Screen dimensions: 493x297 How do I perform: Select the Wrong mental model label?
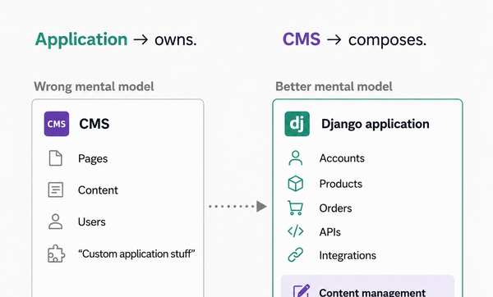pos(94,87)
